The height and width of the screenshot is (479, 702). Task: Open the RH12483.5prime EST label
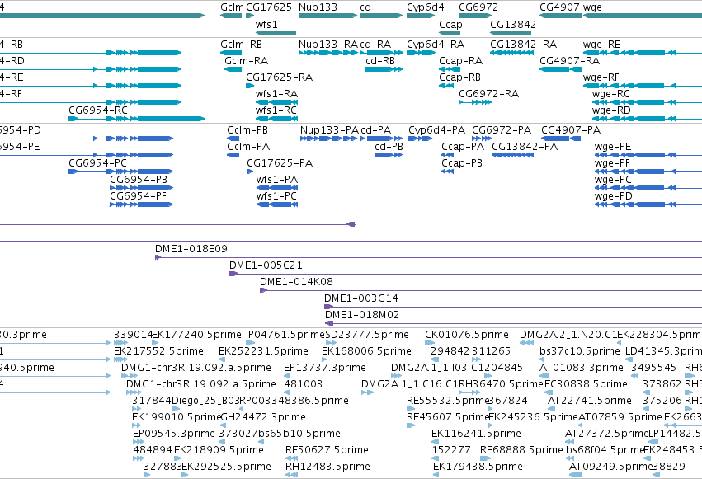tap(327, 467)
